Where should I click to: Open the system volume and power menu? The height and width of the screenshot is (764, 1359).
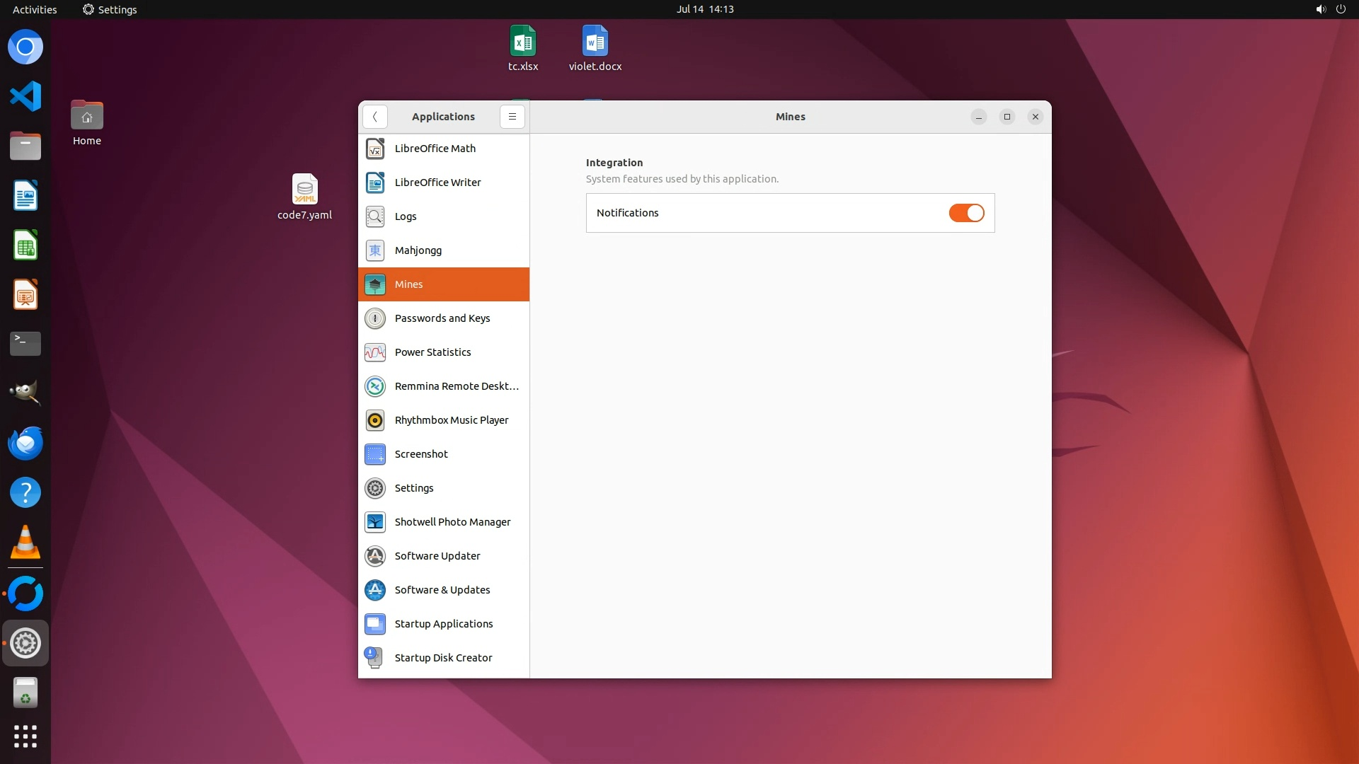click(x=1330, y=9)
